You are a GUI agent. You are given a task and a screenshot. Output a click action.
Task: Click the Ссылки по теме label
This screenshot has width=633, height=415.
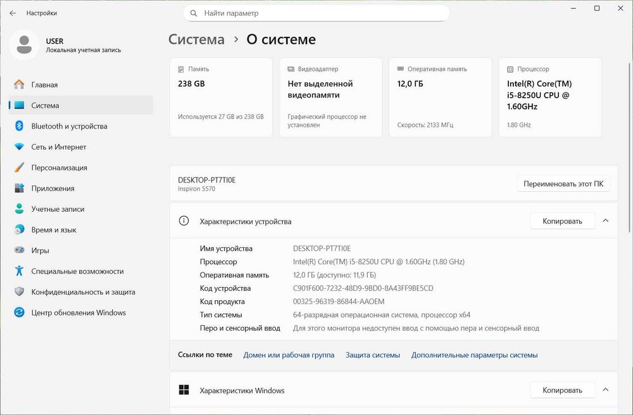pyautogui.click(x=205, y=354)
